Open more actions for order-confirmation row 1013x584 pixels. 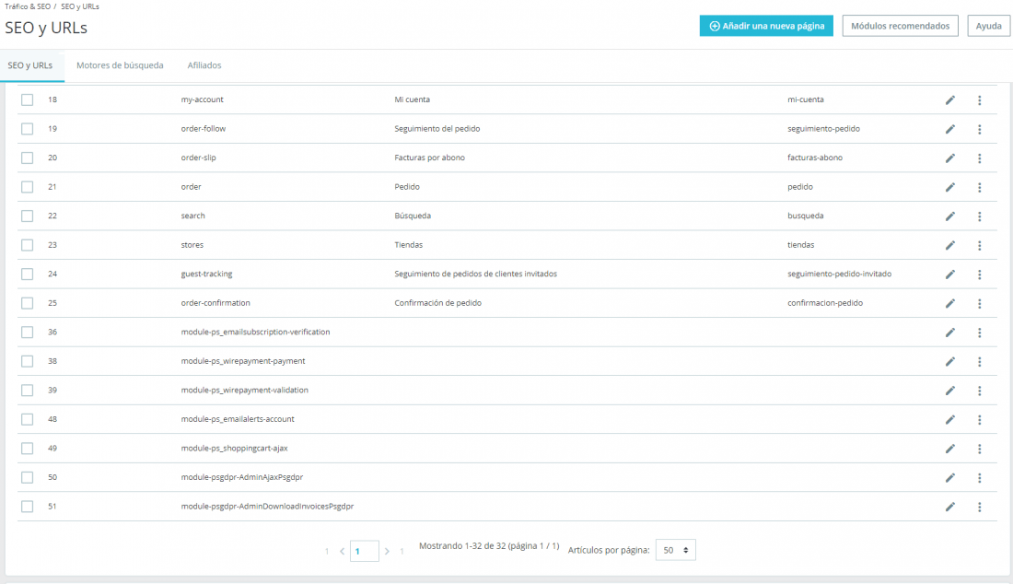(x=980, y=304)
